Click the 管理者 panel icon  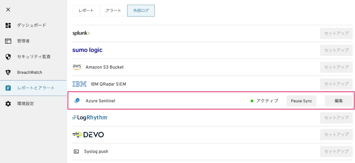(8, 41)
